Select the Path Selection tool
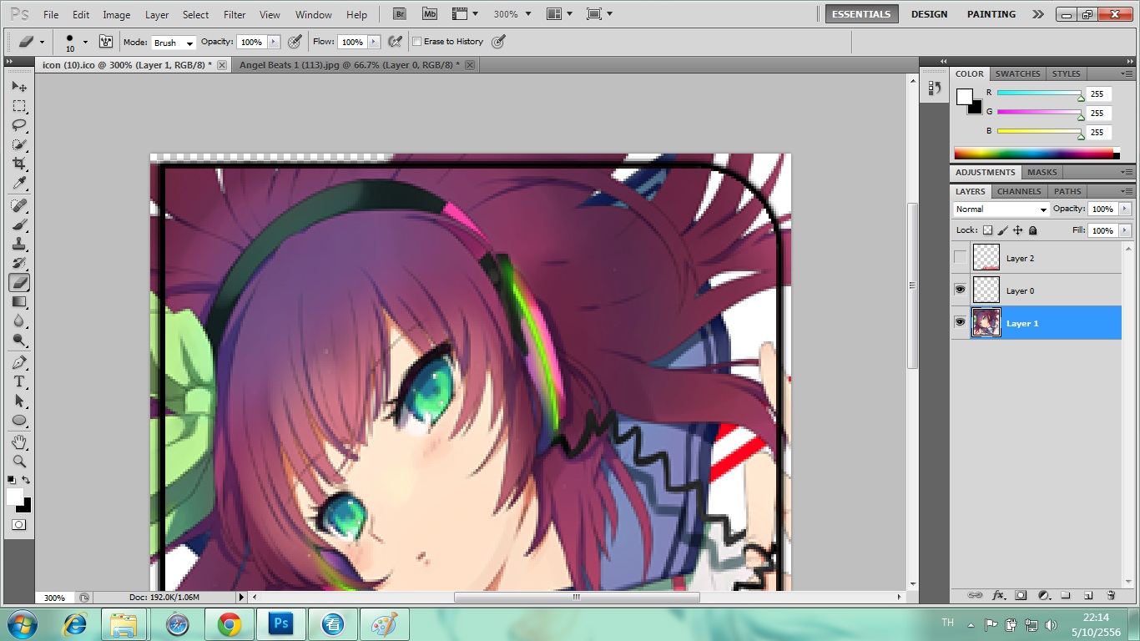Viewport: 1140px width, 641px height. click(19, 401)
